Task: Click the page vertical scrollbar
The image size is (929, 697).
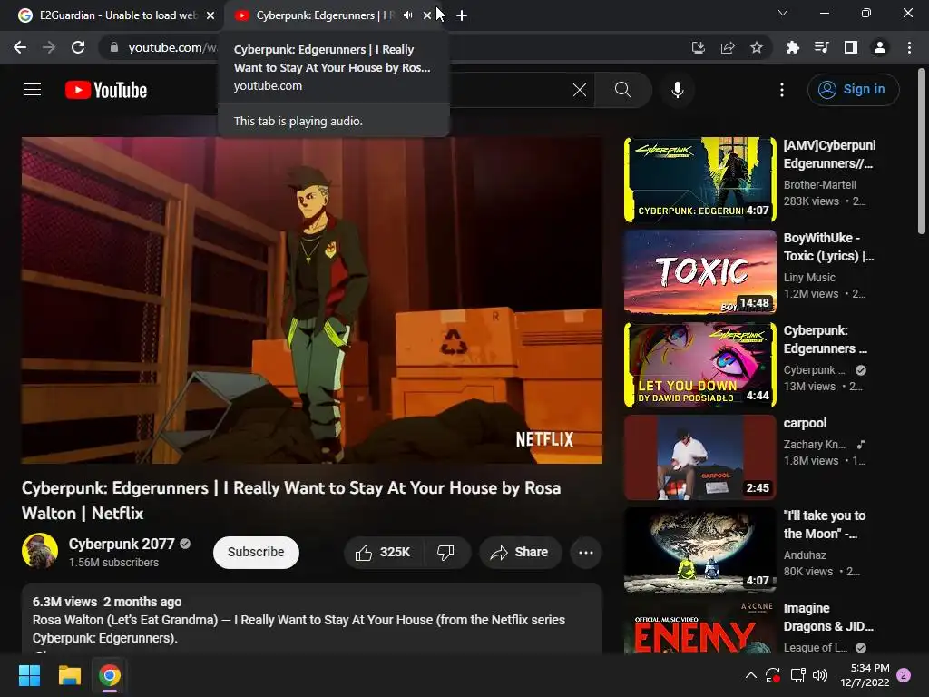Action: 922,152
